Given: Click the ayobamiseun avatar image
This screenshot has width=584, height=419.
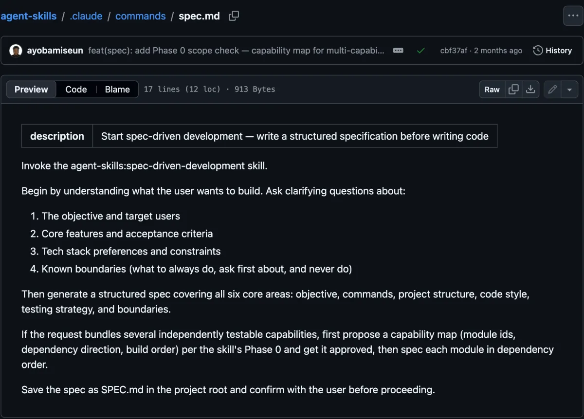Looking at the screenshot, I should (16, 51).
